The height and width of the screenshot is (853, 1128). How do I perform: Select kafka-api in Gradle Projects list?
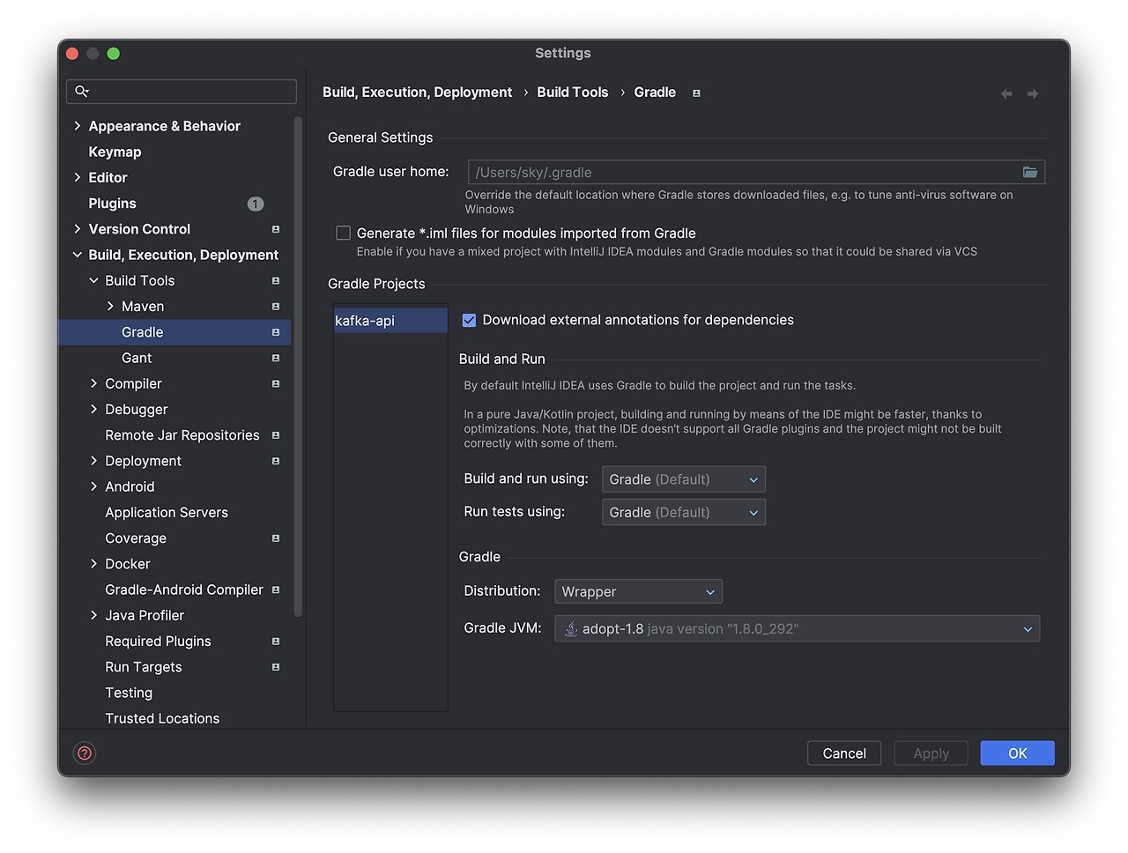click(390, 321)
